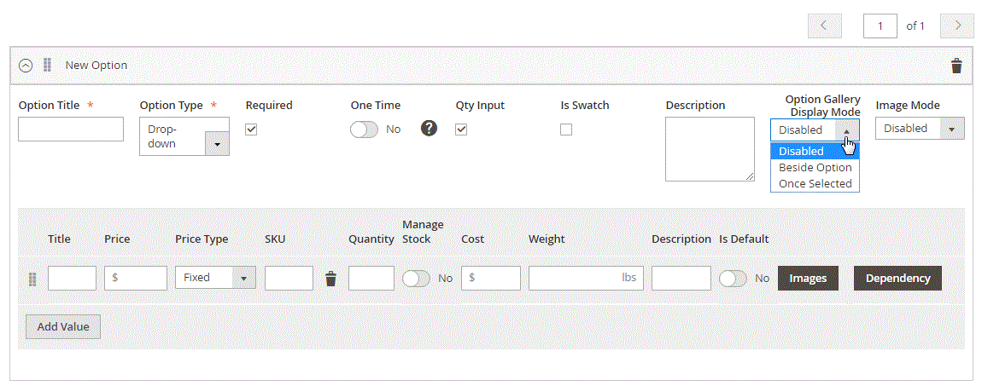The image size is (982, 386).
Task: Focus the Weight lbs input field
Action: [x=586, y=278]
